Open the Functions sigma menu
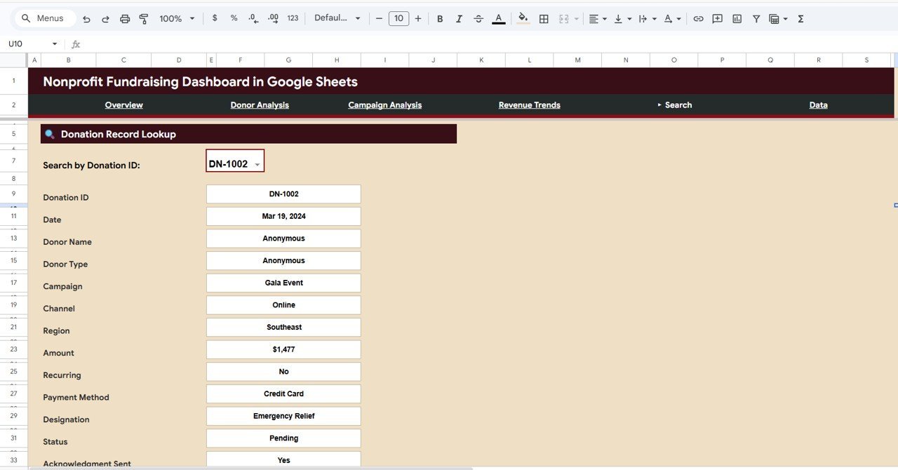 [800, 18]
